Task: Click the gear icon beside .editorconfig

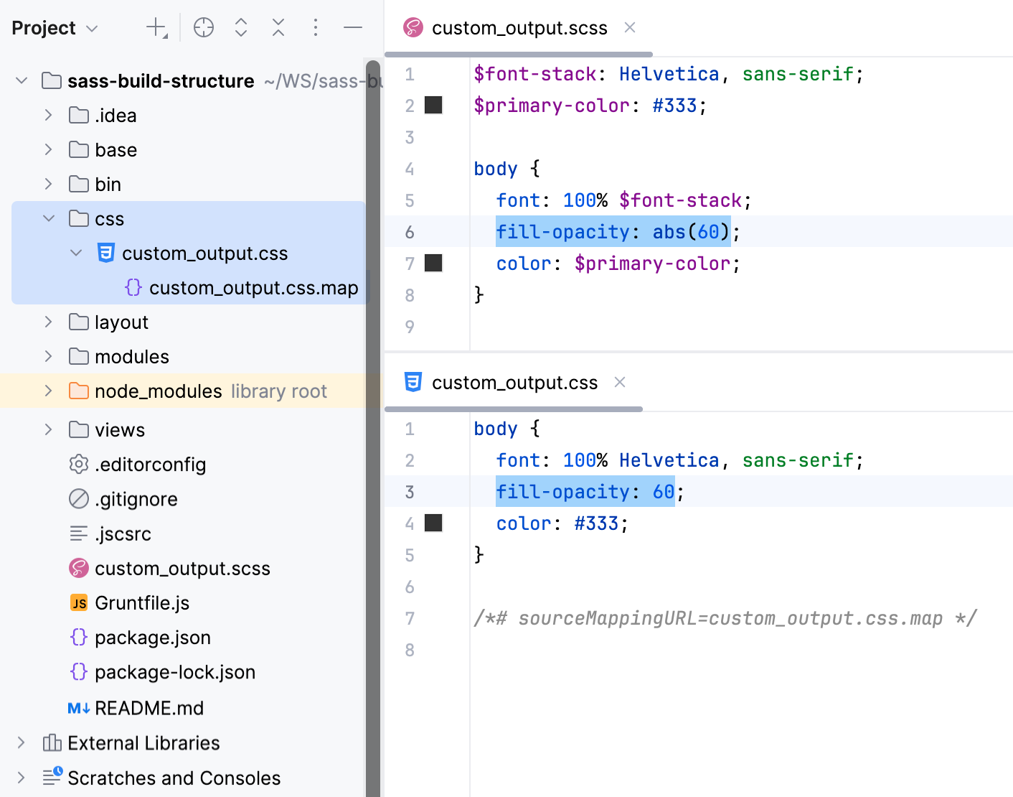Action: pos(79,465)
